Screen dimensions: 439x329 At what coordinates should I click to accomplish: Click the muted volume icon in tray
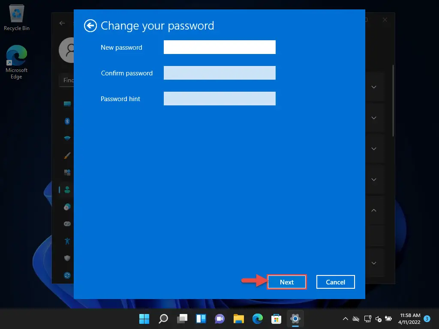[378, 319]
